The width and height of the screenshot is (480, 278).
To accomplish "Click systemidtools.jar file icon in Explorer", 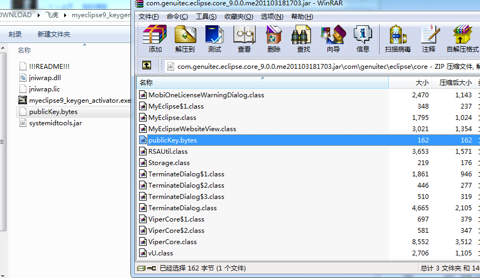I will click(23, 123).
